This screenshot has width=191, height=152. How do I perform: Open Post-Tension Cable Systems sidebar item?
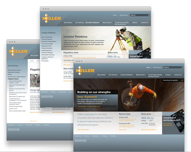(17, 77)
